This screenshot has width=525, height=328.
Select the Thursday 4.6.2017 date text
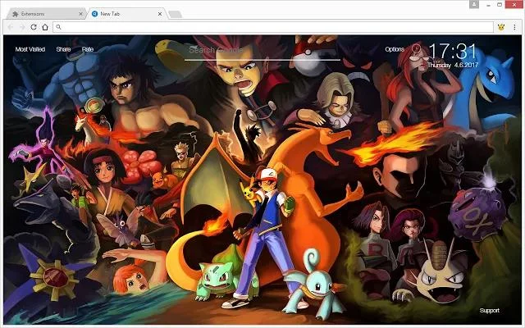pyautogui.click(x=453, y=65)
